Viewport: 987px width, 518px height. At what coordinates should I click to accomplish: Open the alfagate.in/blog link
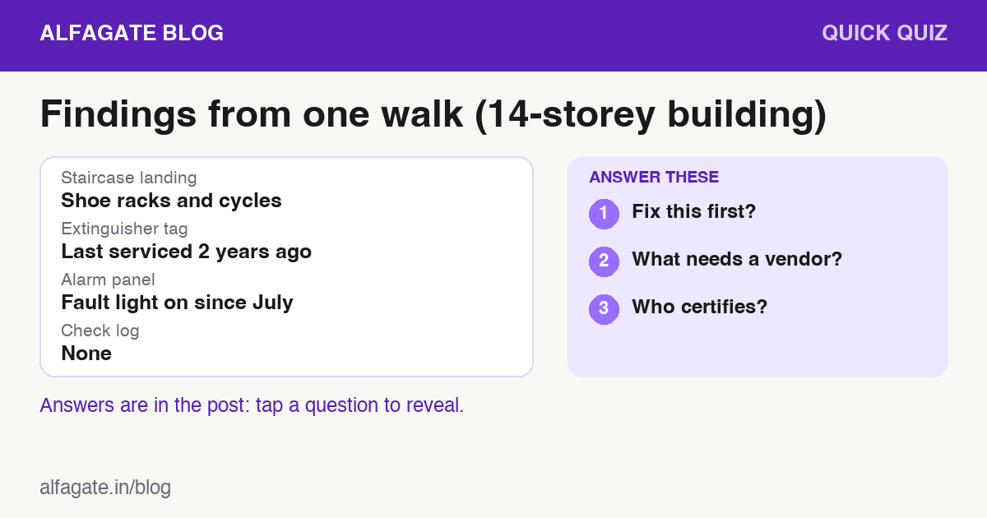click(105, 488)
